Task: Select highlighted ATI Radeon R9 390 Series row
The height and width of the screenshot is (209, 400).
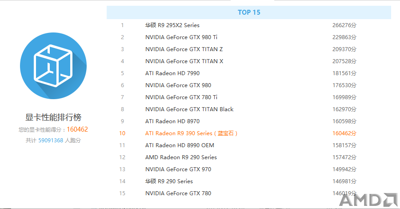Action: tap(249, 133)
